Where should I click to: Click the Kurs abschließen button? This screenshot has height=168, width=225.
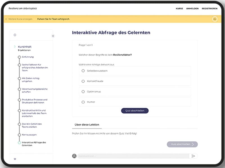pos(182,144)
